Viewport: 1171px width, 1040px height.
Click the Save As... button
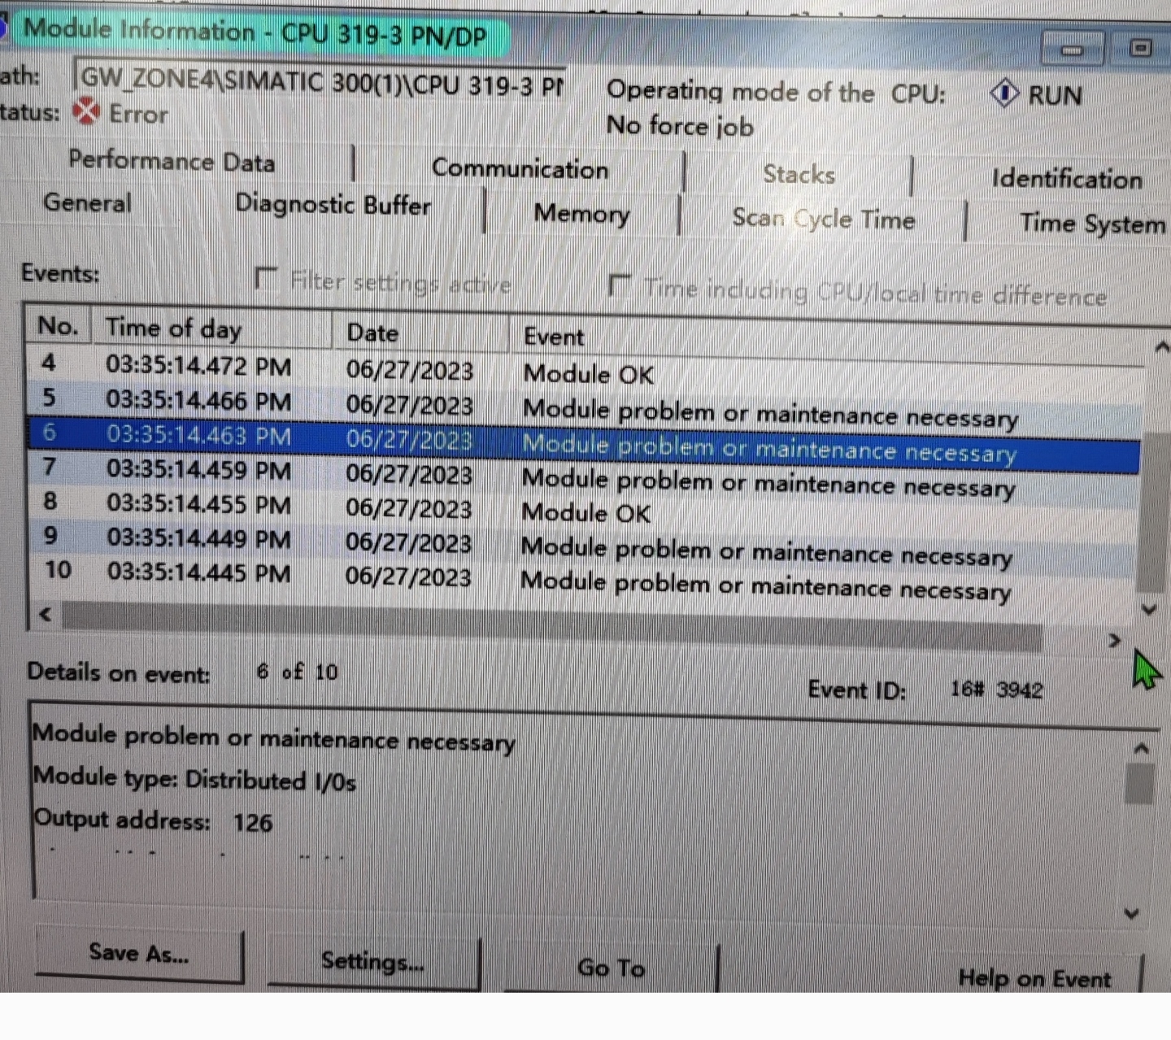pyautogui.click(x=139, y=953)
